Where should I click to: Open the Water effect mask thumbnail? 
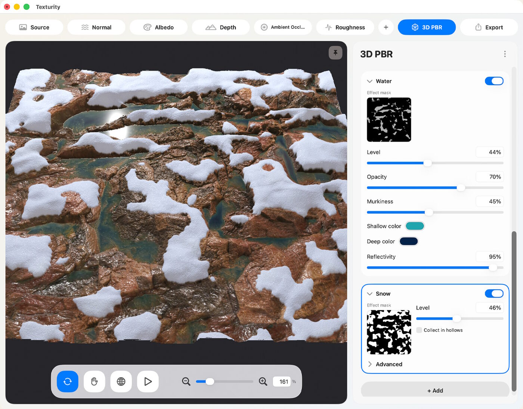tap(389, 120)
